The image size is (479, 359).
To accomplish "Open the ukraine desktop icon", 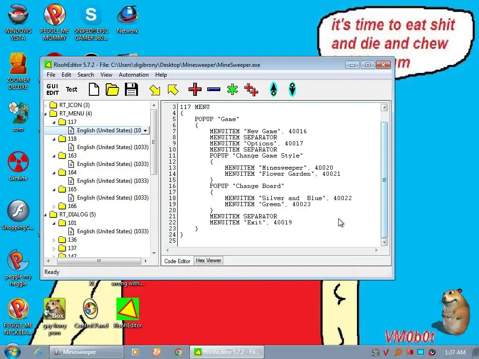I will (x=18, y=166).
